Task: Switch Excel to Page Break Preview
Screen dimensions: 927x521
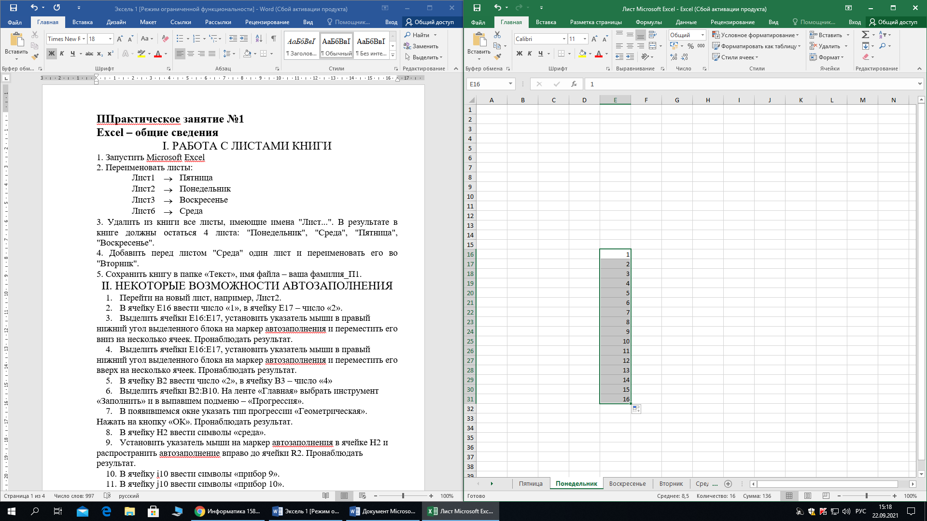Action: point(826,495)
